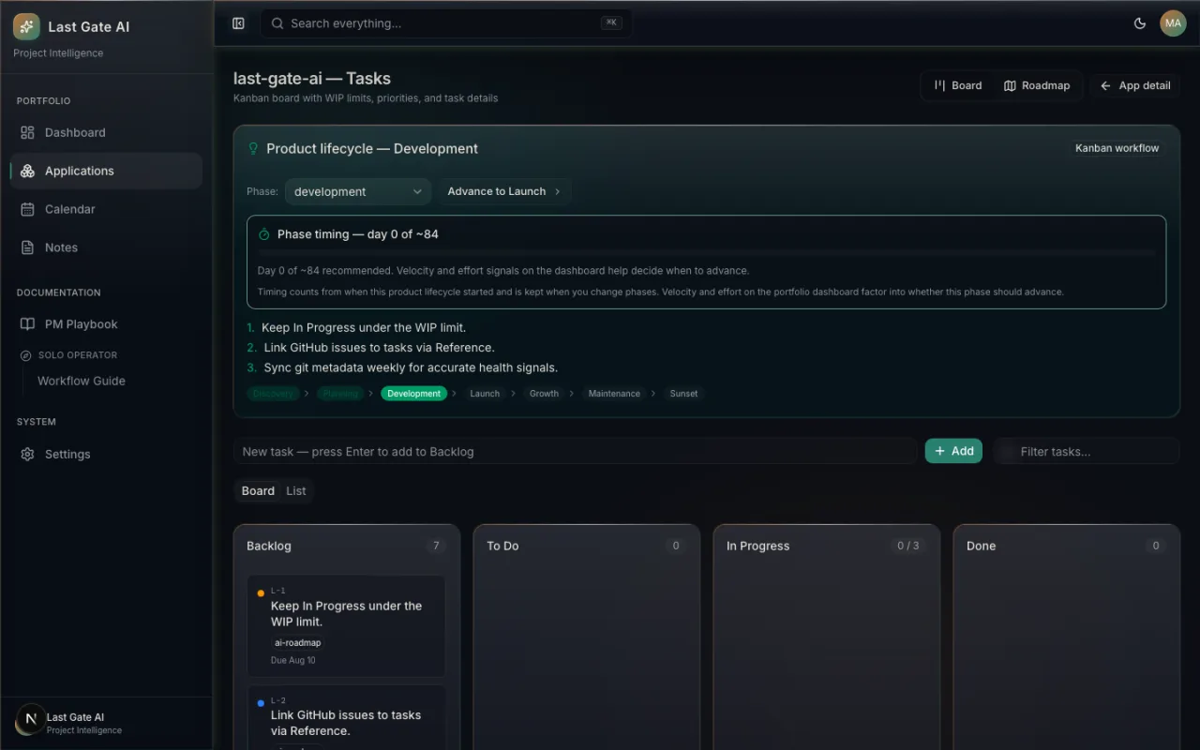Click the ai-roadmap tag on L-1 card

(x=298, y=643)
